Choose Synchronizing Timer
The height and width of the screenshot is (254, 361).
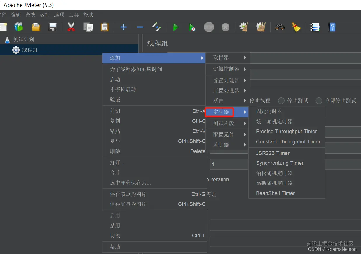287,163
